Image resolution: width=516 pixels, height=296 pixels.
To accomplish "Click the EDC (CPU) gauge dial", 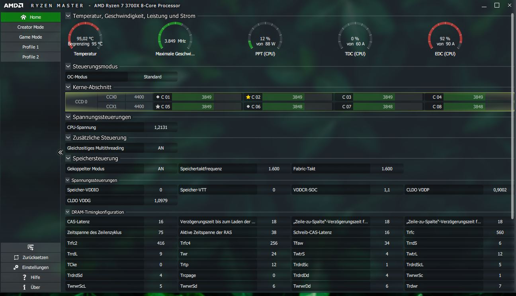I will pyautogui.click(x=445, y=36).
